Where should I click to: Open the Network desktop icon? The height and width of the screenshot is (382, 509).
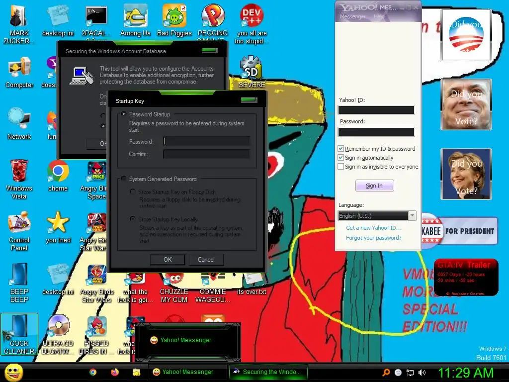point(19,123)
